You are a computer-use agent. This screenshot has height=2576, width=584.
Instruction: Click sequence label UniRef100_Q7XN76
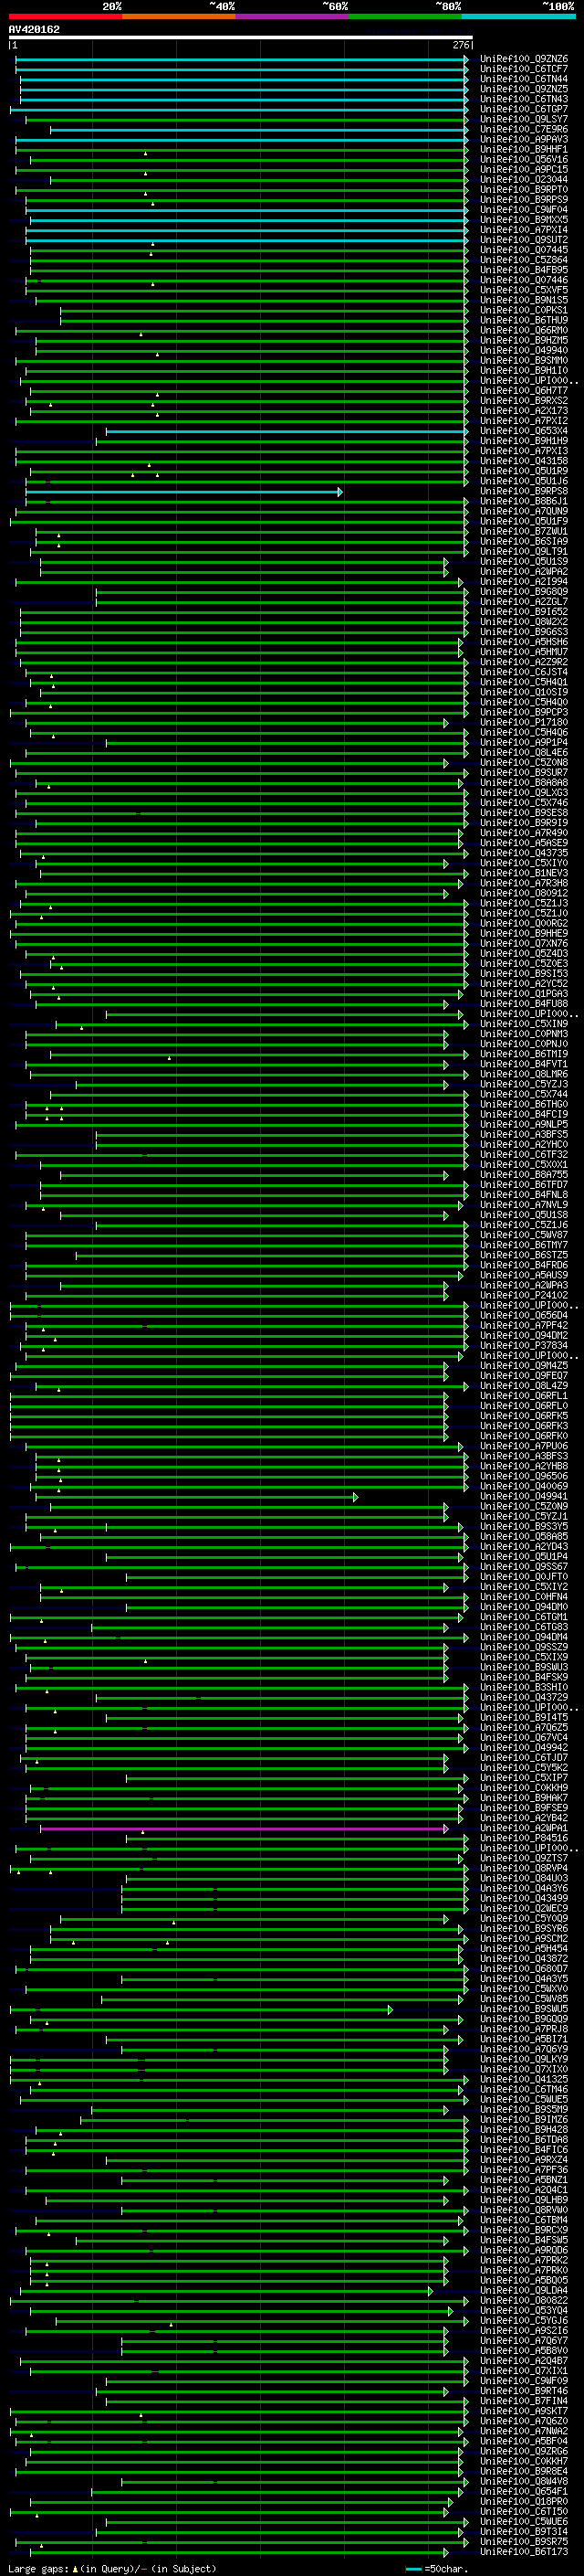click(524, 943)
